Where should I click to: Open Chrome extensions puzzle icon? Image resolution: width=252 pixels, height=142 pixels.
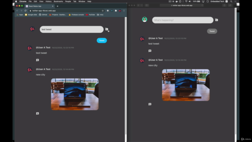coord(116,11)
